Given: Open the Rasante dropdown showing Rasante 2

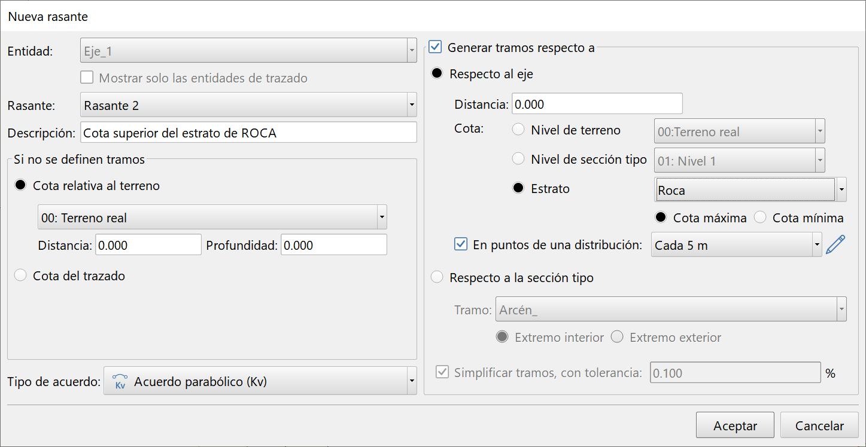Looking at the screenshot, I should tap(411, 105).
